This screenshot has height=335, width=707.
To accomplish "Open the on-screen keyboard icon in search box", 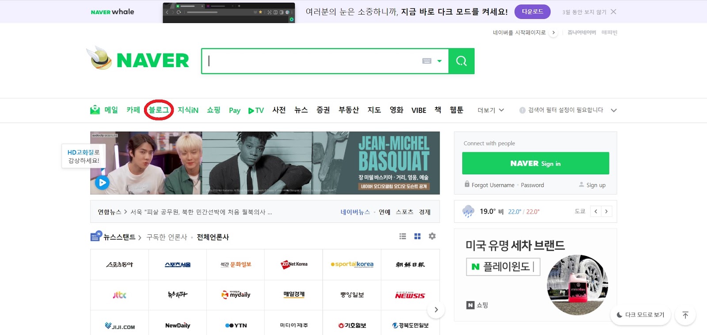I will coord(426,61).
